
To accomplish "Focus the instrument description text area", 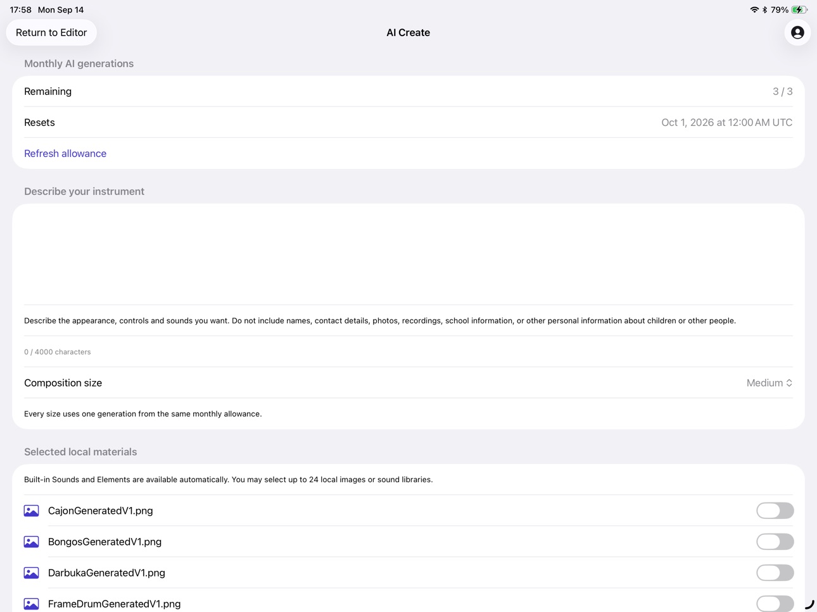I will [x=408, y=254].
